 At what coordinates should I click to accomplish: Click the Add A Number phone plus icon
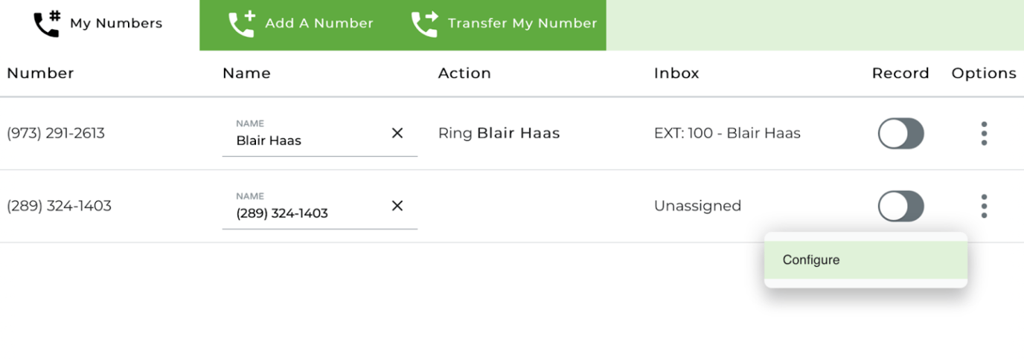241,24
